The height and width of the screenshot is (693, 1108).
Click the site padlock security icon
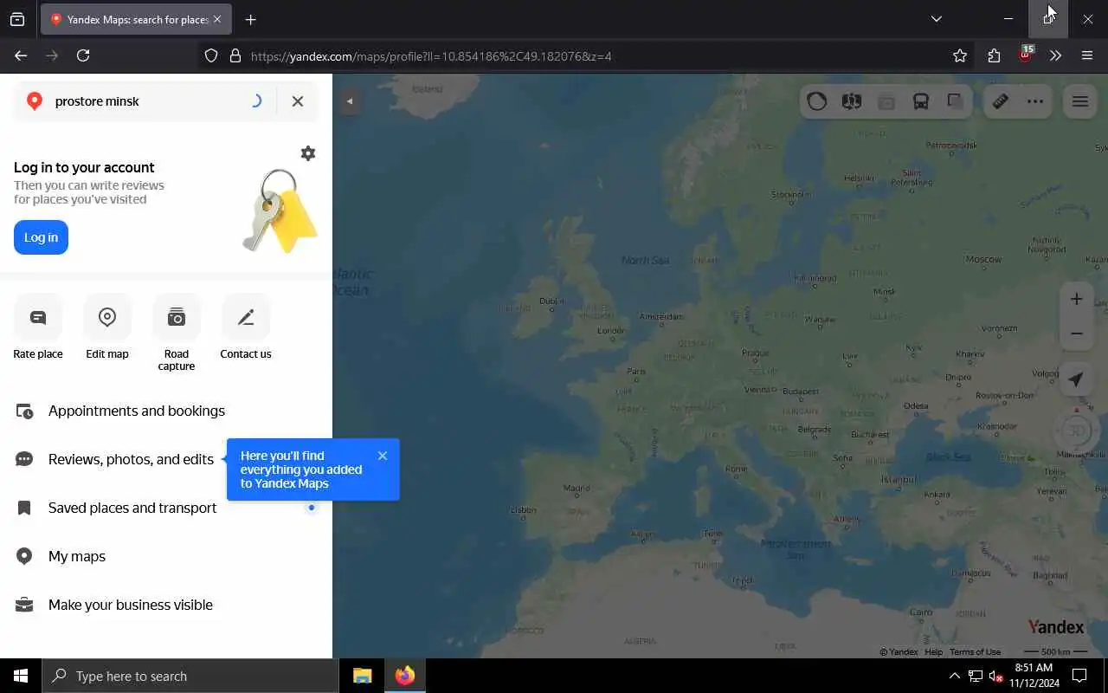tap(235, 56)
